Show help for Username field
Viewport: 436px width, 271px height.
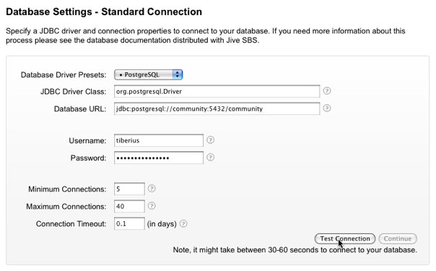(x=211, y=140)
